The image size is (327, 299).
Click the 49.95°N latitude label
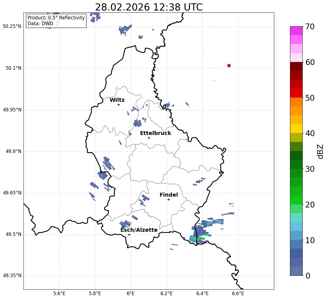(12, 110)
